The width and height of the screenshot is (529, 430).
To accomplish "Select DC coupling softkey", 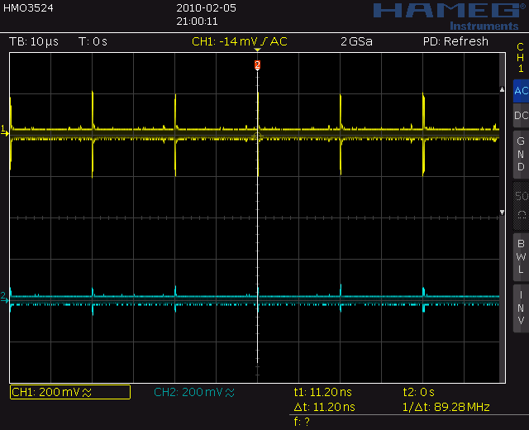I will pyautogui.click(x=521, y=116).
